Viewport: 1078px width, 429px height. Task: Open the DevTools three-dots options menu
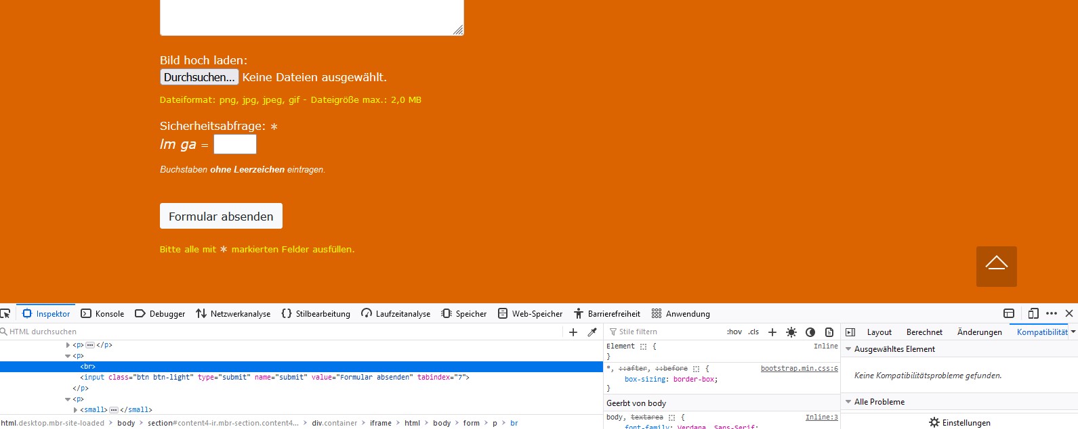point(1052,313)
